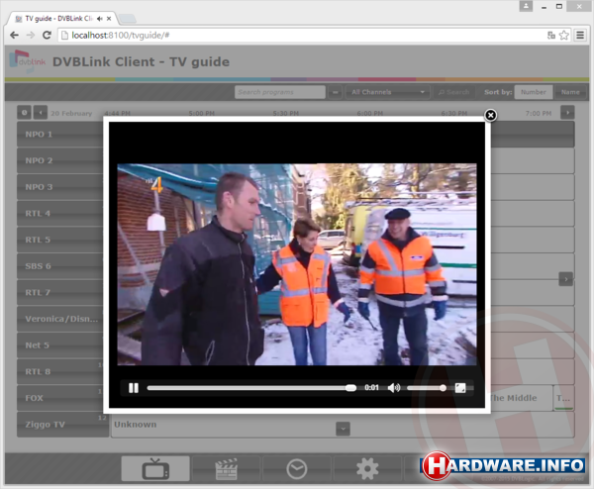Click the video progress bar
Viewport: 594px width, 489px height.
pos(251,388)
